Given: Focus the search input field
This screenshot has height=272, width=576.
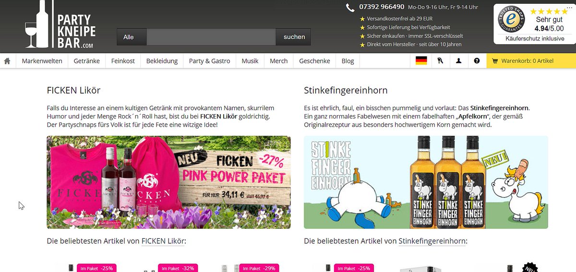Looking at the screenshot, I should [211, 37].
